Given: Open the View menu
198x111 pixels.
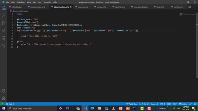Looking at the screenshot, I should (29, 2).
